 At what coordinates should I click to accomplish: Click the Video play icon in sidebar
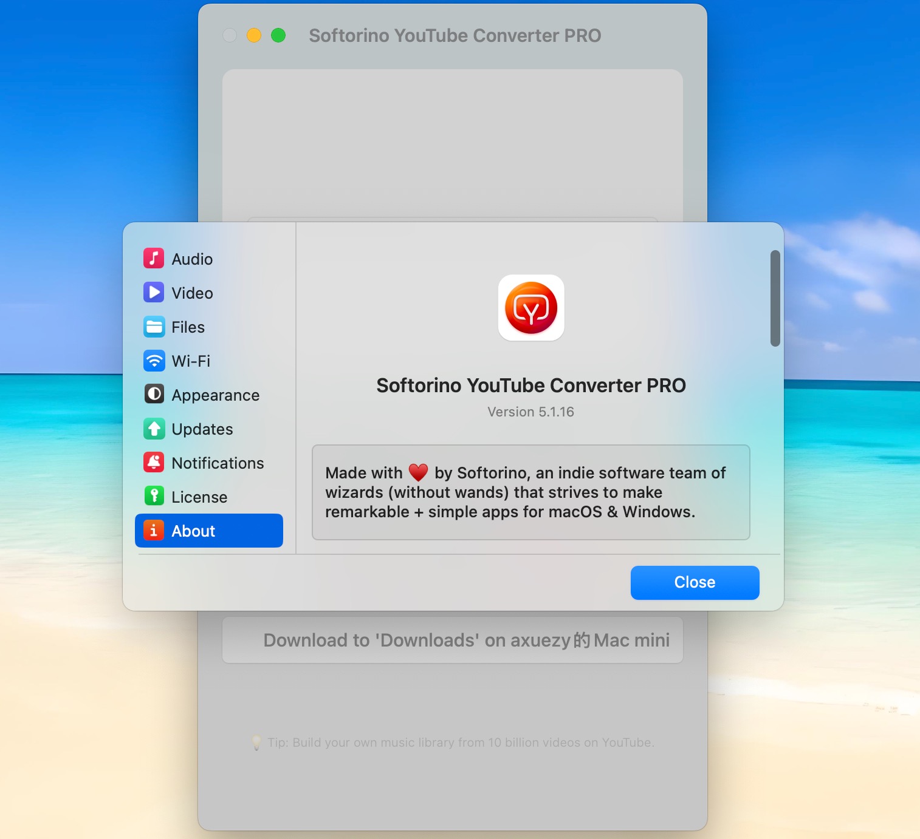pos(154,292)
